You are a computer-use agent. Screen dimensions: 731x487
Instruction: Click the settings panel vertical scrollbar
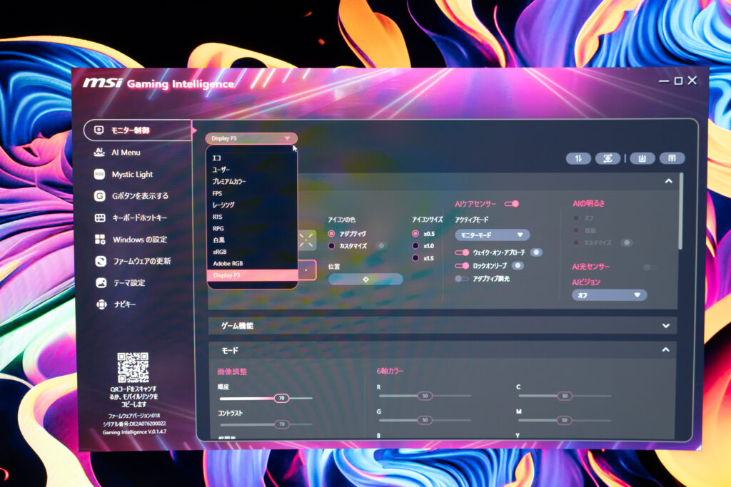(x=681, y=211)
